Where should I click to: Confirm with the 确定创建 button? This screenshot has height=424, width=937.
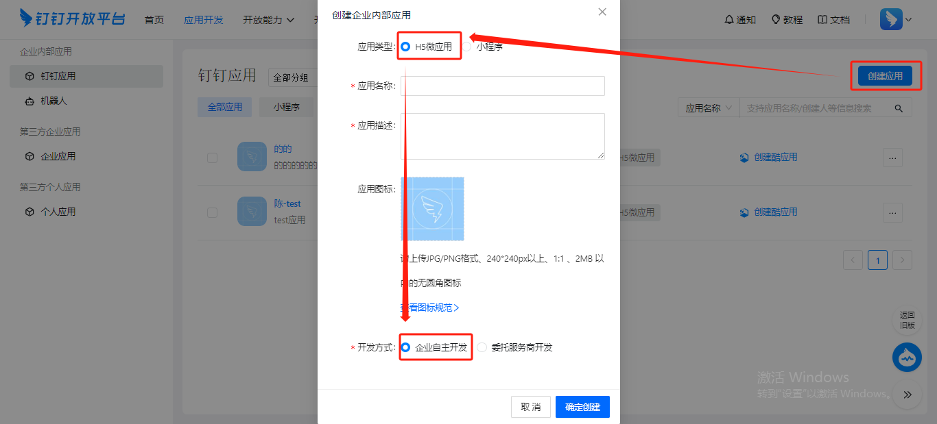[582, 407]
